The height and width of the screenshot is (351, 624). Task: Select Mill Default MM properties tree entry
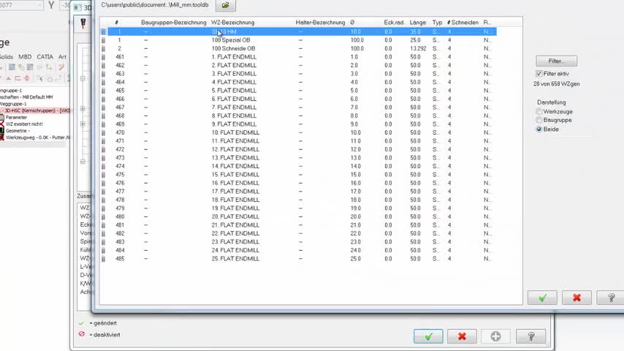[26, 97]
